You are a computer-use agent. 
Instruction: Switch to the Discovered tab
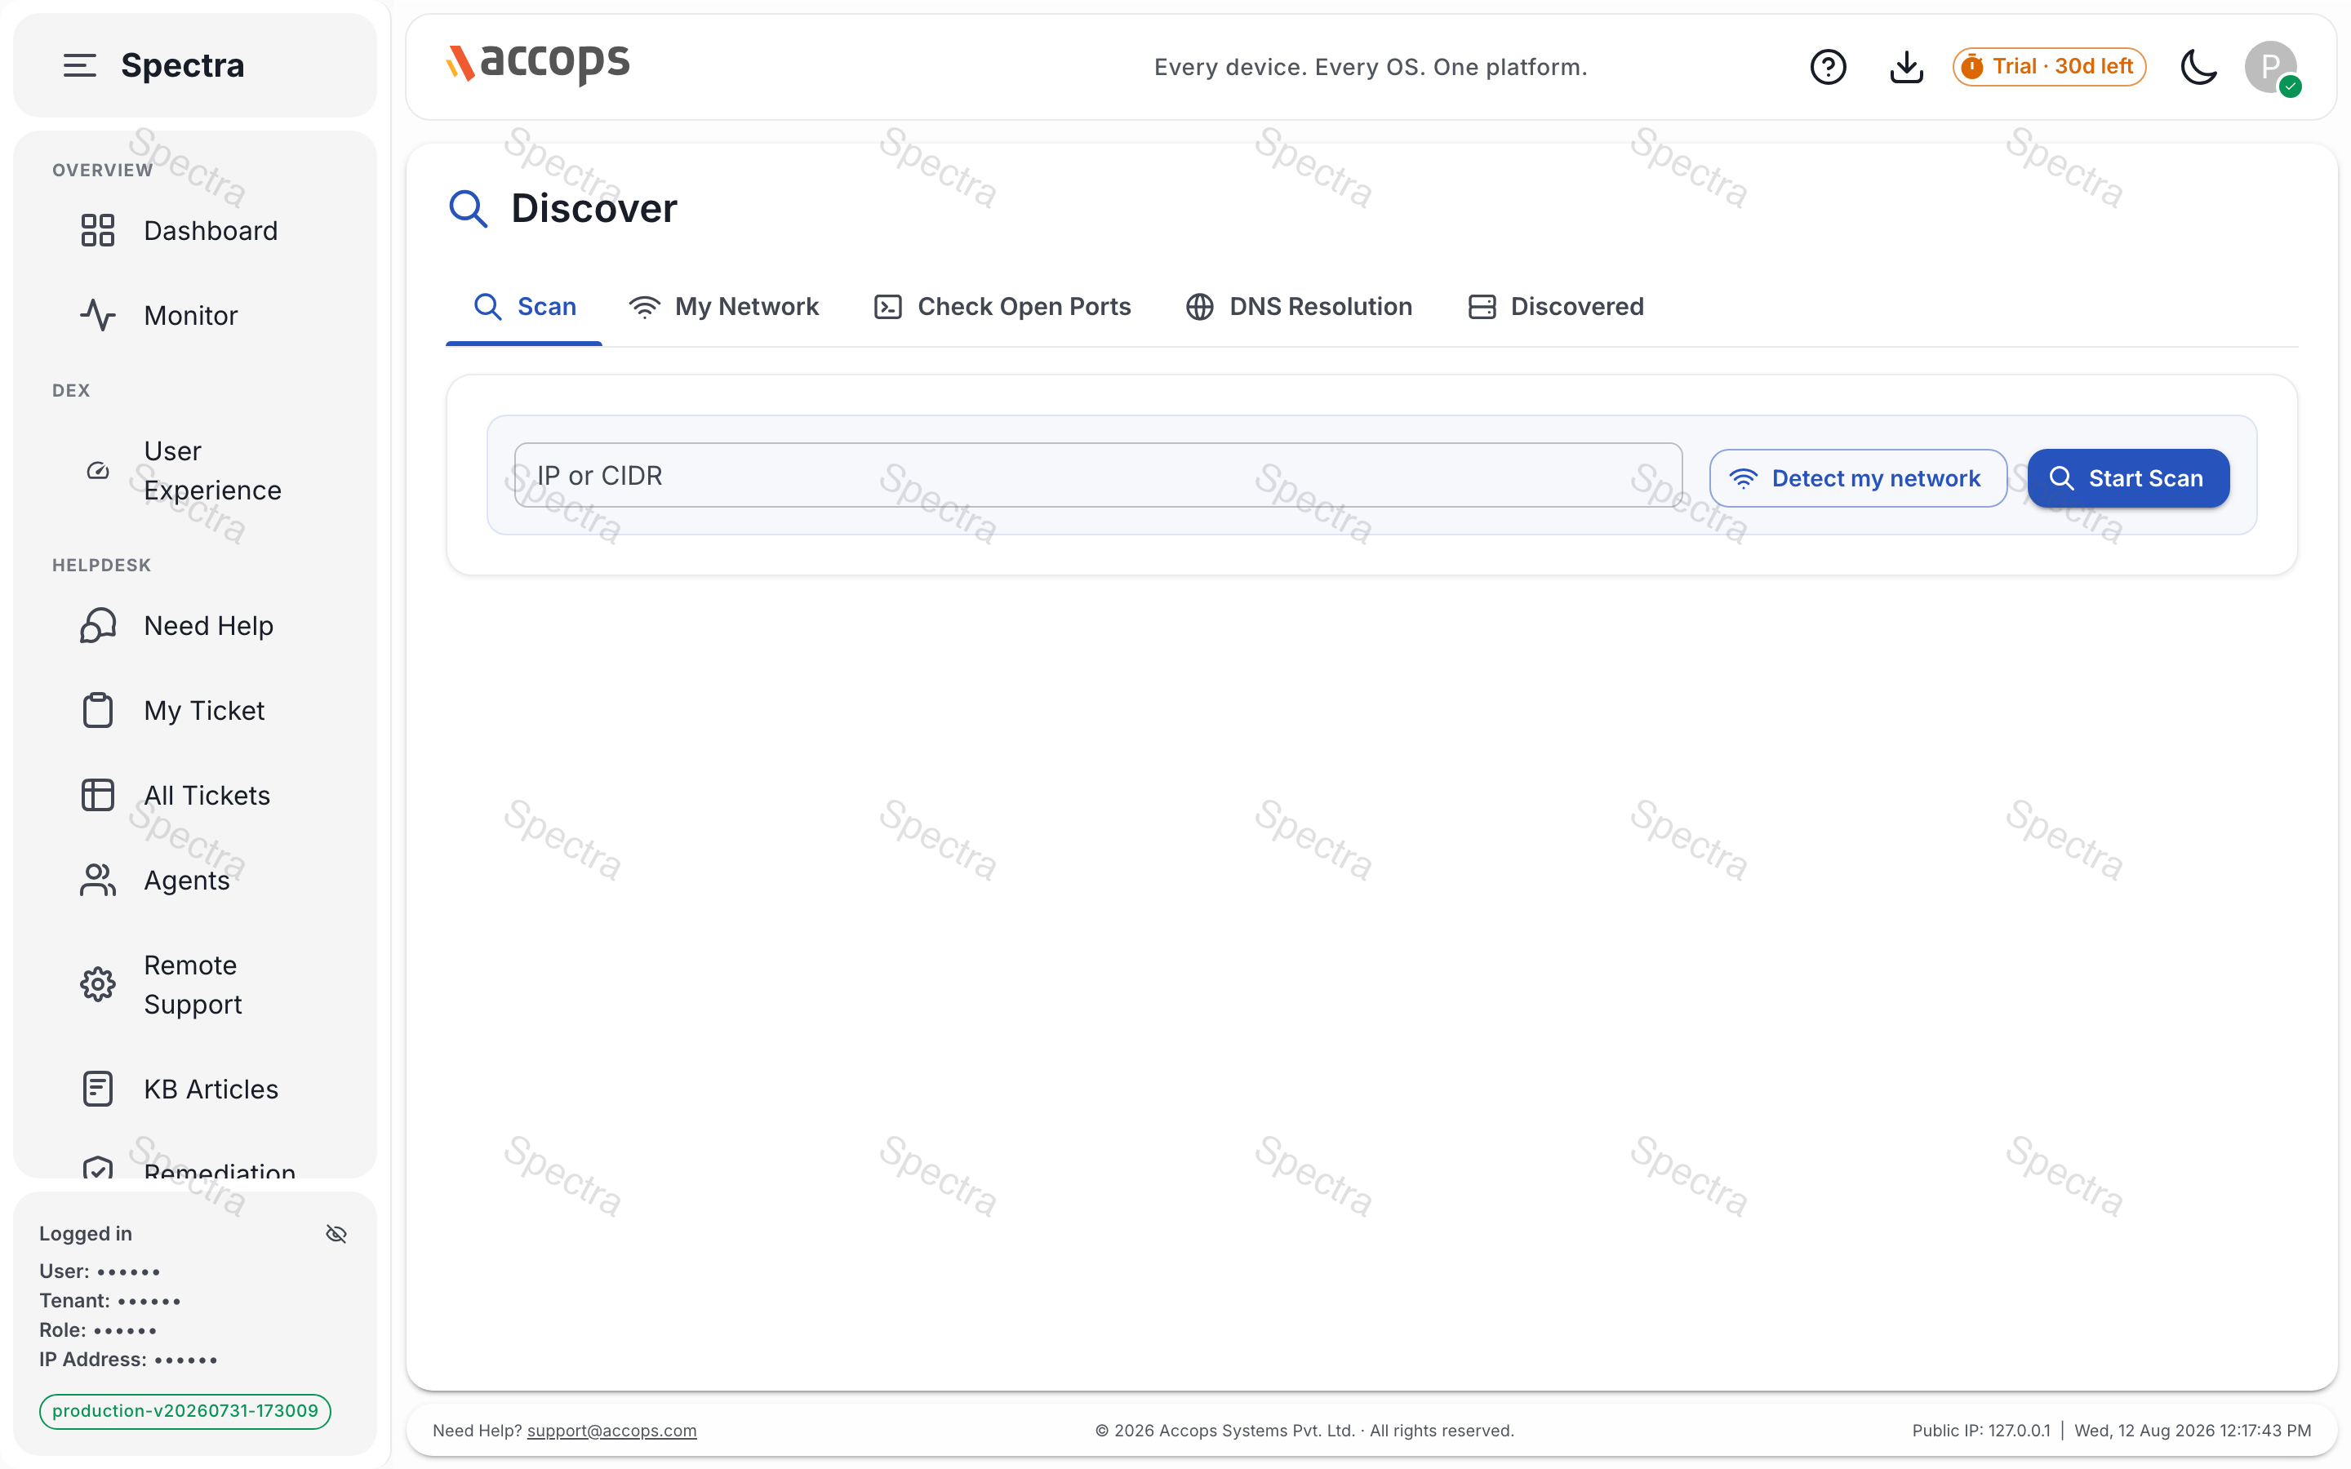coord(1555,307)
